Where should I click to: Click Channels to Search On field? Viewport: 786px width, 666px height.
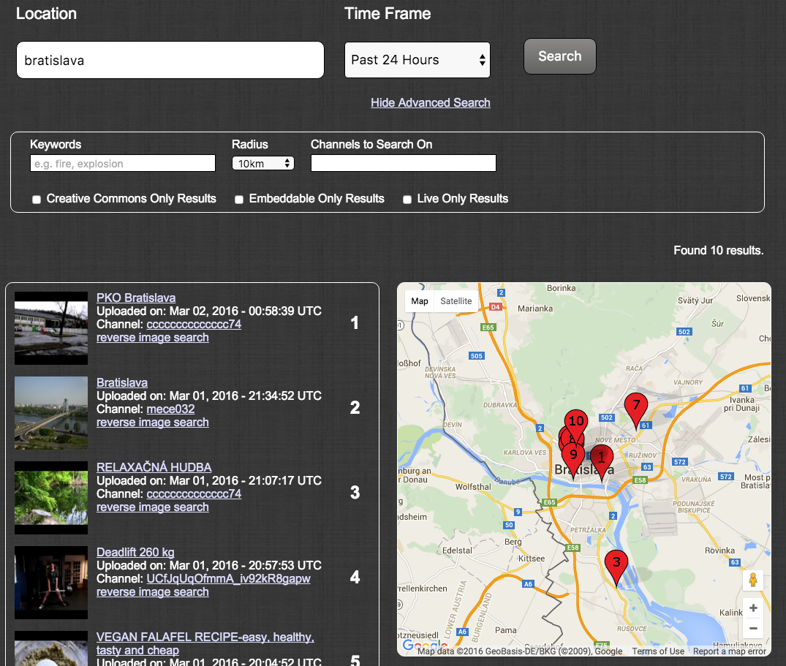pyautogui.click(x=404, y=163)
